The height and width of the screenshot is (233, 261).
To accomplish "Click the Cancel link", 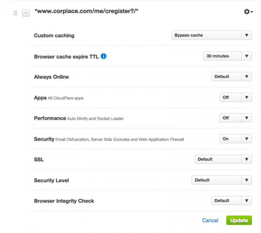I will pos(210,220).
